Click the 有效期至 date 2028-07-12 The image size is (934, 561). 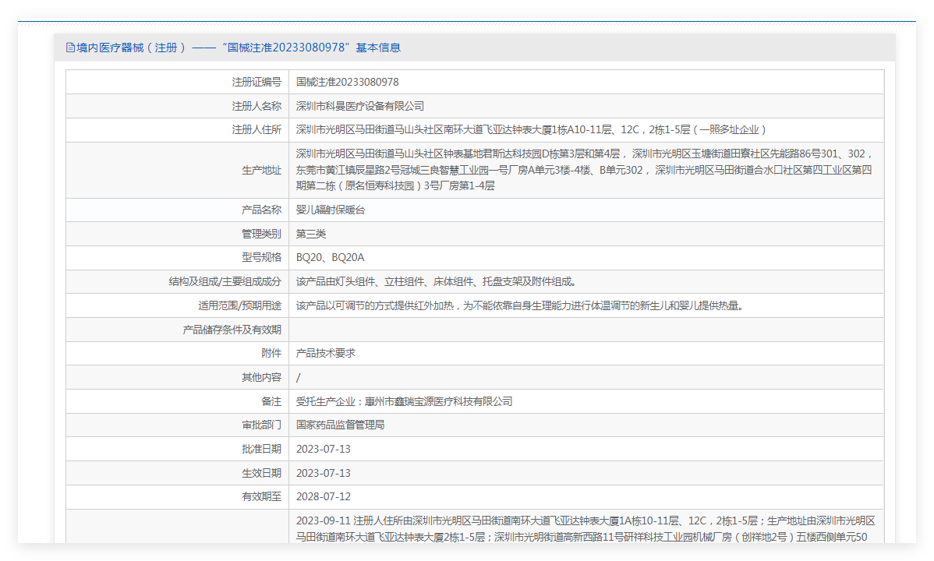[x=324, y=496]
